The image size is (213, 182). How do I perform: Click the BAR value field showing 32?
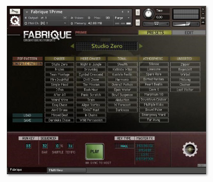point(45,146)
